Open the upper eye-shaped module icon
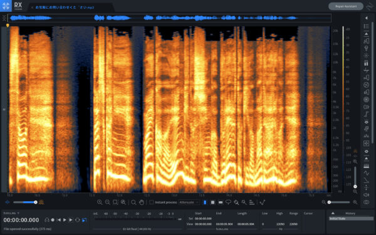376x235 pixels. 366,122
